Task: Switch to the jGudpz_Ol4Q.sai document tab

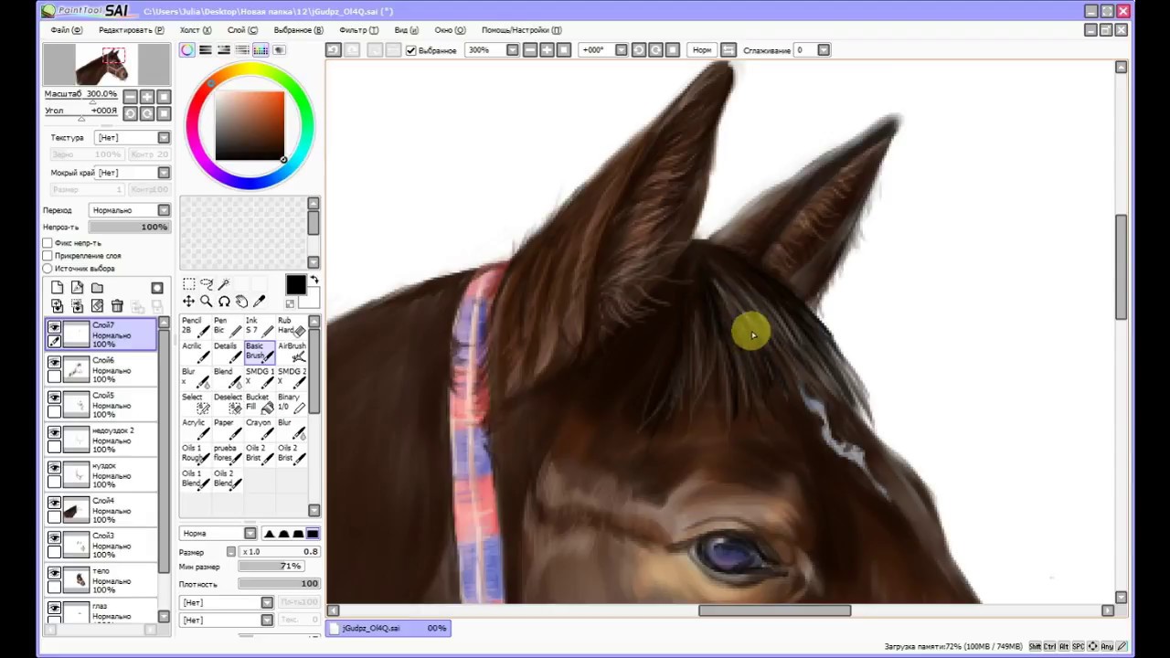Action: 388,629
